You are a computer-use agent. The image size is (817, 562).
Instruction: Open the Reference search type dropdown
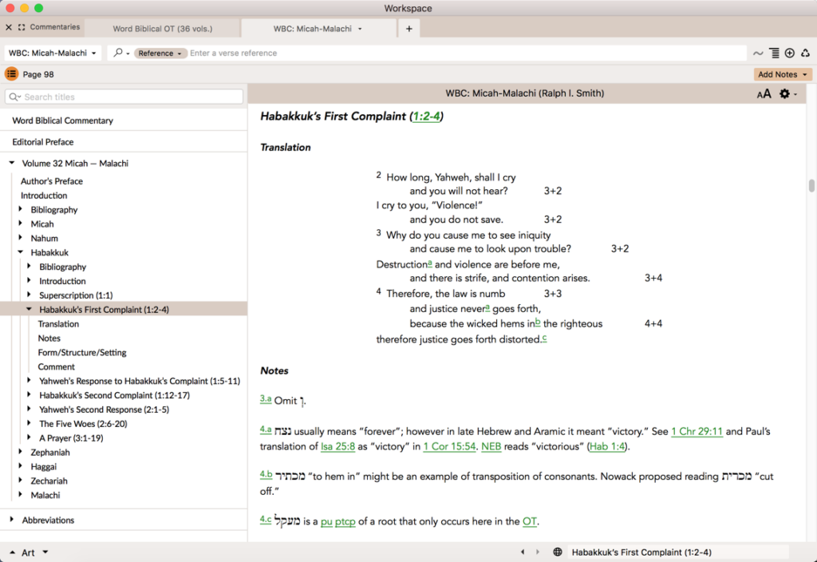click(160, 53)
